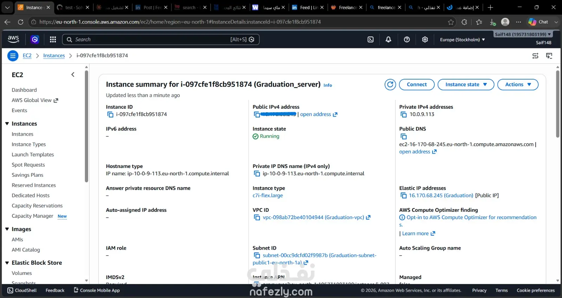Open the 16.170.68.245 (Graduation) Elastic IP link
The image size is (562, 298).
coord(441,196)
